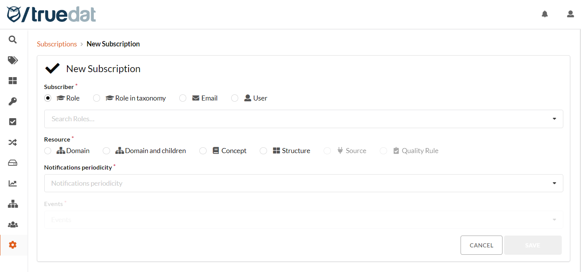Screen dimensions: 581x272
Task: Click the notifications bell icon
Action: click(x=544, y=14)
